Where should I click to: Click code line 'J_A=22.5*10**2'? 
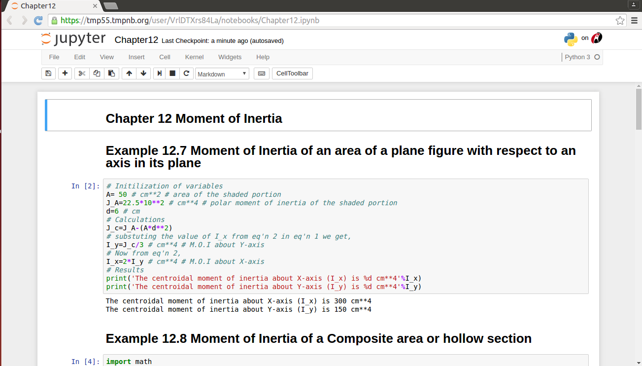[x=252, y=203]
